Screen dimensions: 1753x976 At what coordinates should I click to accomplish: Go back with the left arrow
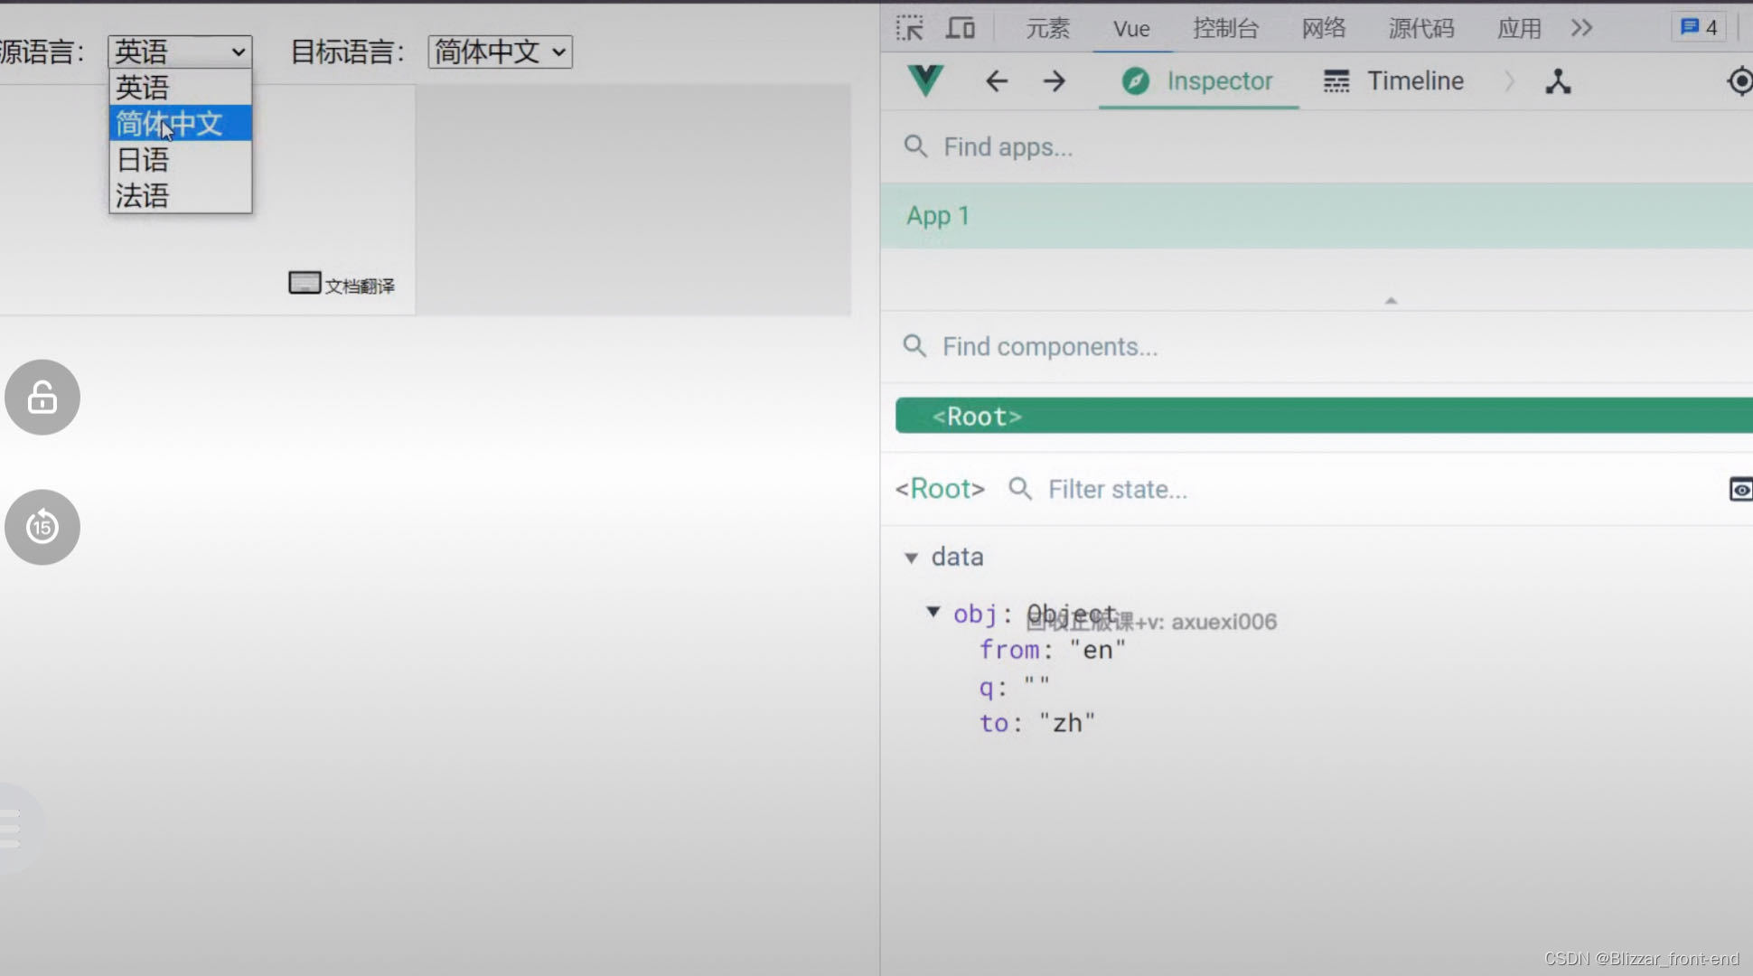click(997, 81)
